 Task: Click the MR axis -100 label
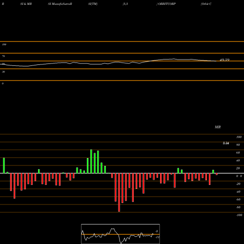239,215
